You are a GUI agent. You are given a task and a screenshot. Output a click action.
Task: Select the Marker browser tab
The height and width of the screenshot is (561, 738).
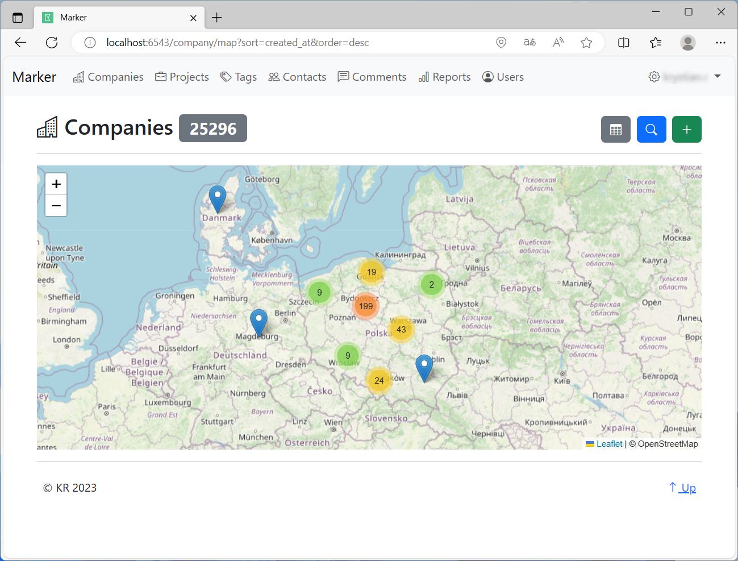tap(119, 18)
